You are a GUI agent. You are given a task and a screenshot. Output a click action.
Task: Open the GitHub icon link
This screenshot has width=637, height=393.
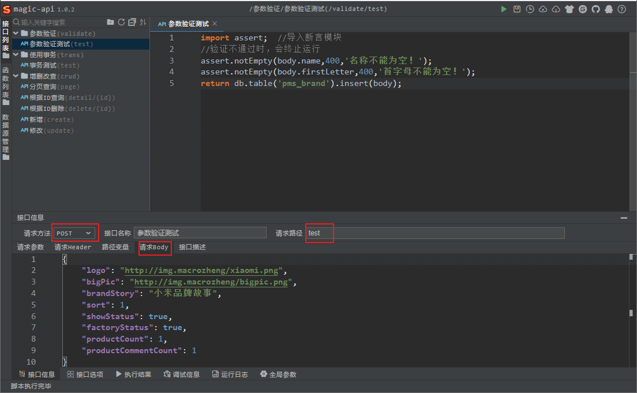[595, 9]
